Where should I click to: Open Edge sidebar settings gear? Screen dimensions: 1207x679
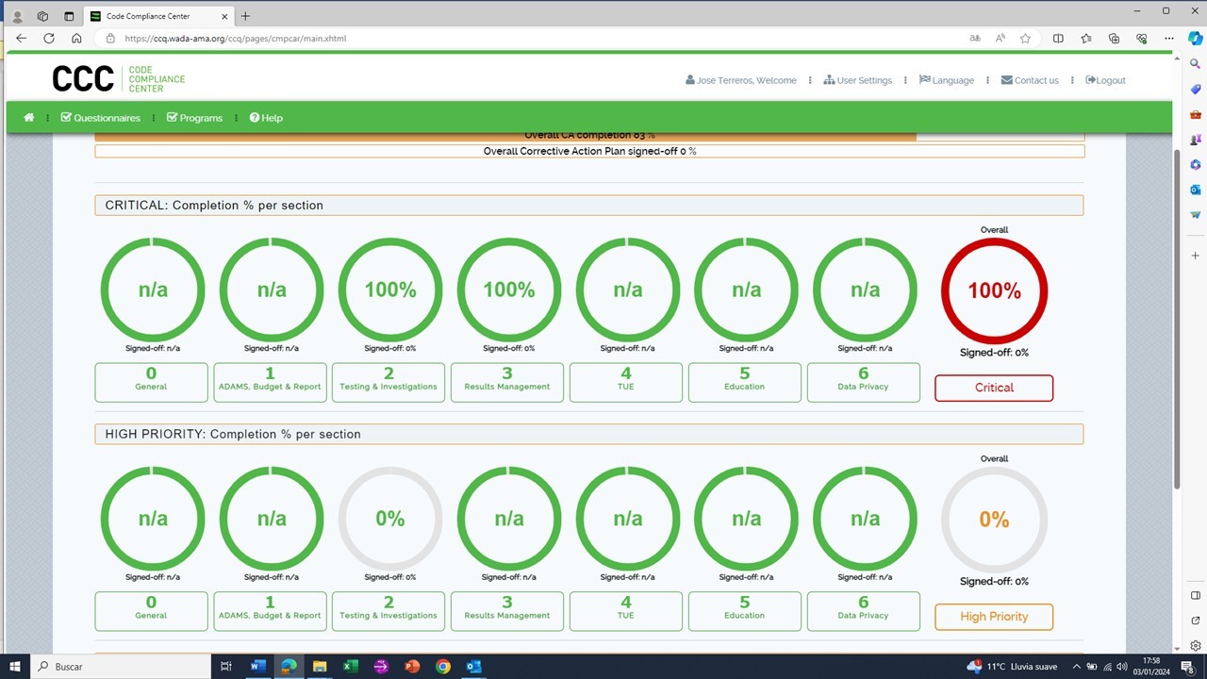tap(1195, 646)
